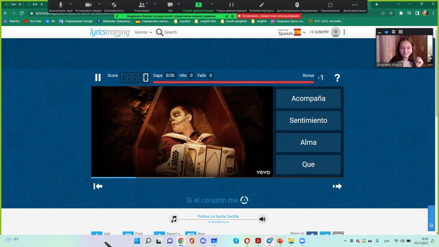Open the privacy settings side tab
Image resolution: width=439 pixels, height=247 pixels.
point(431,218)
